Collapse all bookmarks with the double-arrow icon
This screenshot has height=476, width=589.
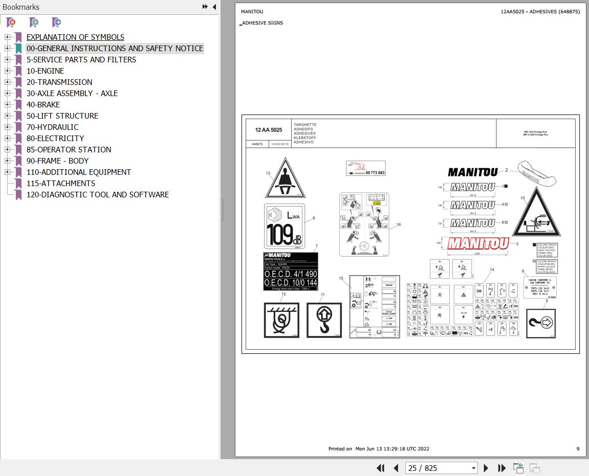[x=205, y=7]
